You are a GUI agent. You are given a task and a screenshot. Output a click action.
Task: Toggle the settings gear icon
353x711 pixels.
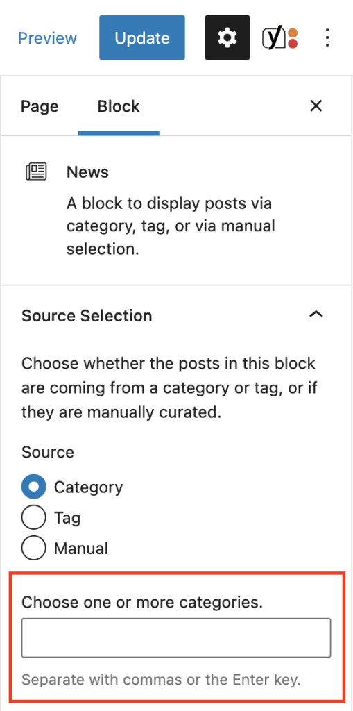(x=227, y=37)
